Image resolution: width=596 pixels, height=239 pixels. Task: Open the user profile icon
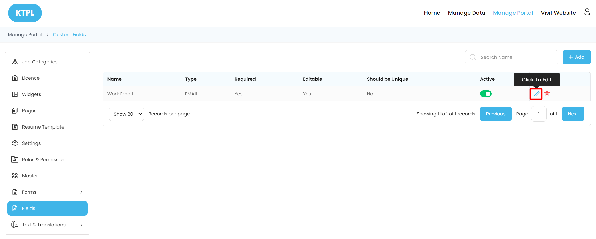tap(587, 12)
